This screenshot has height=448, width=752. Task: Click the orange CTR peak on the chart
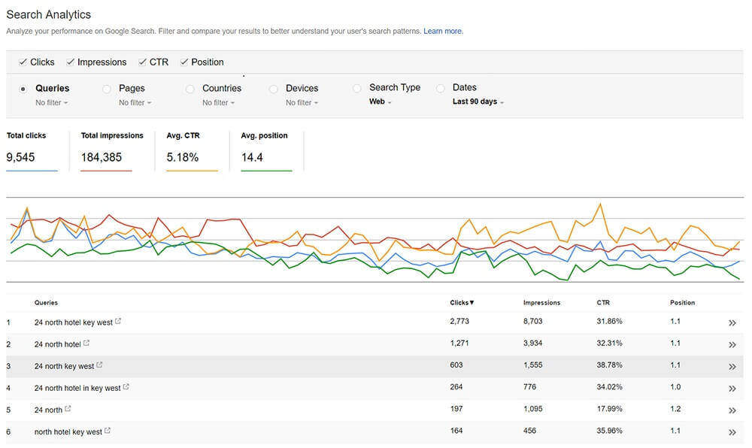tap(599, 204)
